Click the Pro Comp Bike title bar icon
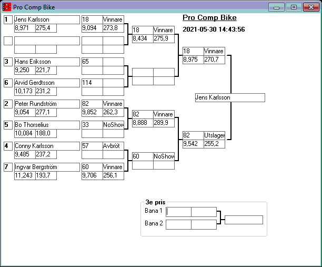 (x=6, y=7)
